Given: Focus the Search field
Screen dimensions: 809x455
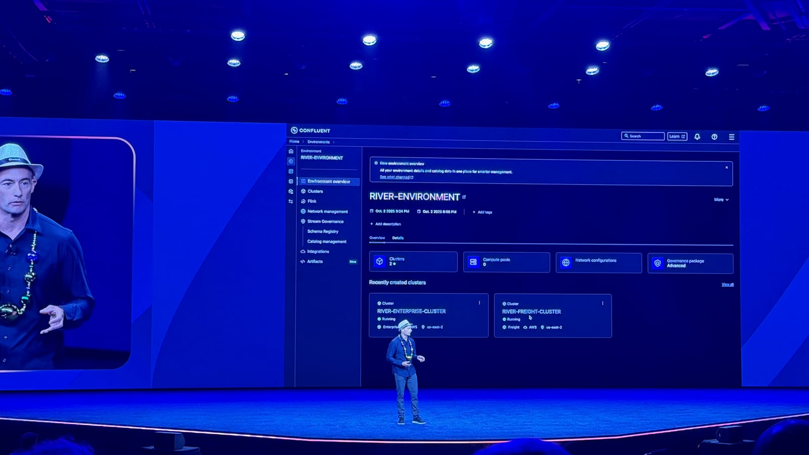Looking at the screenshot, I should pyautogui.click(x=643, y=136).
